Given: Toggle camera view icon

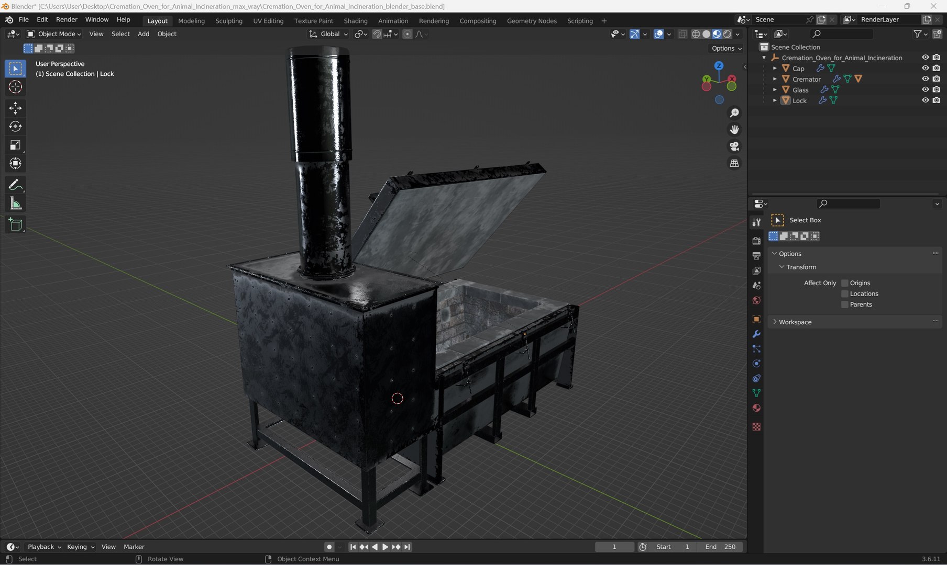Looking at the screenshot, I should [x=734, y=146].
